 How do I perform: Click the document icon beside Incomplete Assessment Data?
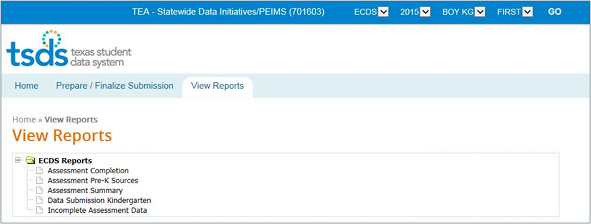pyautogui.click(x=39, y=210)
